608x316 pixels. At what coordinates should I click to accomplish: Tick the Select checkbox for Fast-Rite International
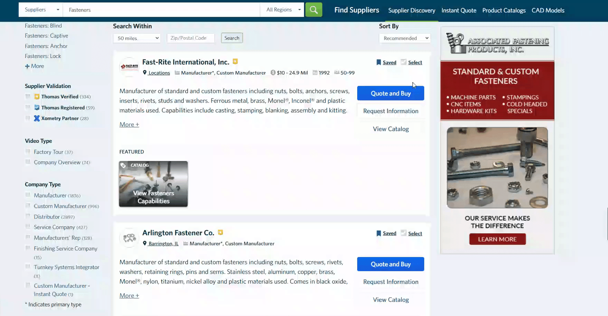point(404,62)
